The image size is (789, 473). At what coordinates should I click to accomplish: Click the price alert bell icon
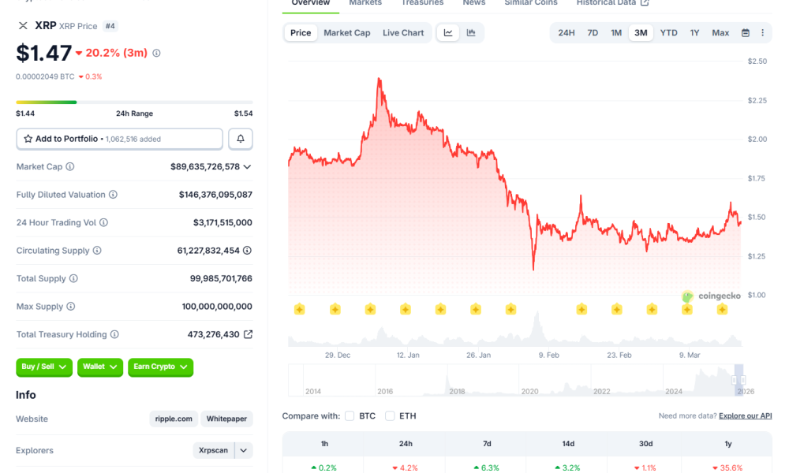coord(241,139)
